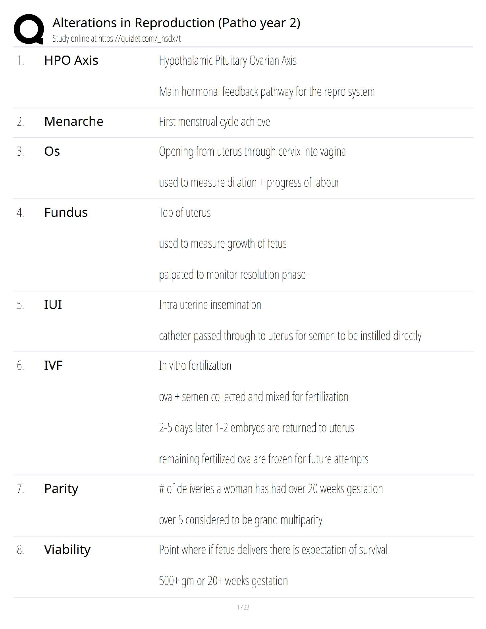Click the grand multiparity line
Image resolution: width=486 pixels, height=629 pixels.
click(x=241, y=520)
